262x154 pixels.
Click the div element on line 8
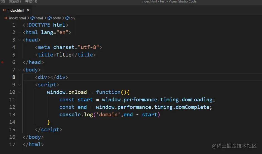coord(52,77)
